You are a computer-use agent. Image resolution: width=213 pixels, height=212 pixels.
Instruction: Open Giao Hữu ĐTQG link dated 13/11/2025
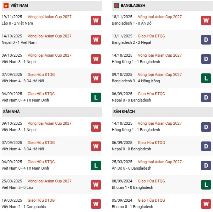(151, 36)
